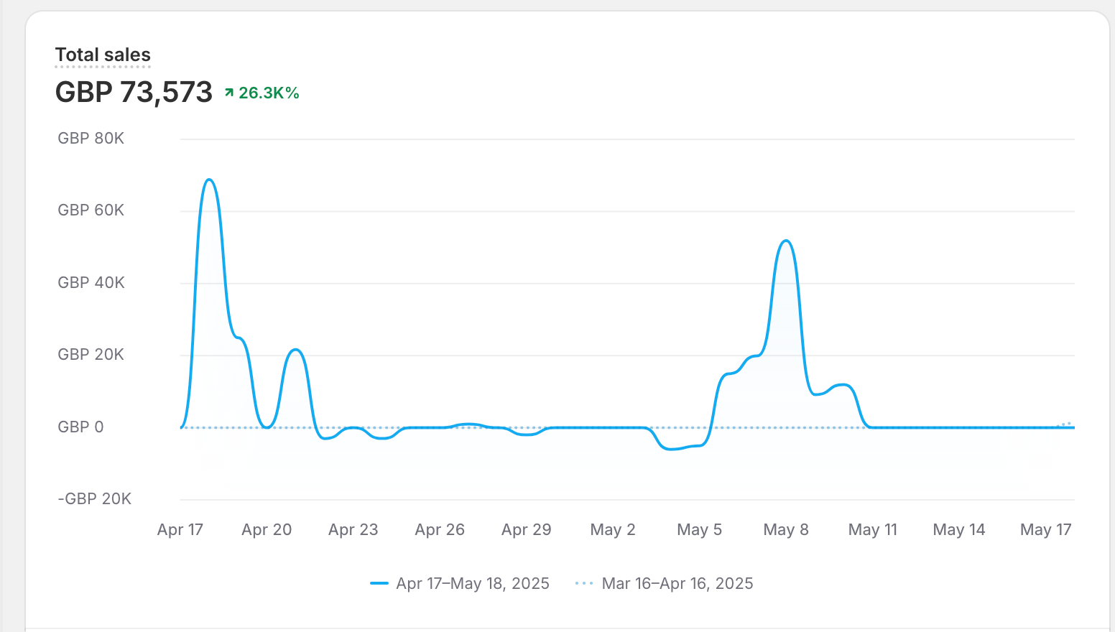Select the May 2 x-axis label
The image size is (1115, 632).
613,530
